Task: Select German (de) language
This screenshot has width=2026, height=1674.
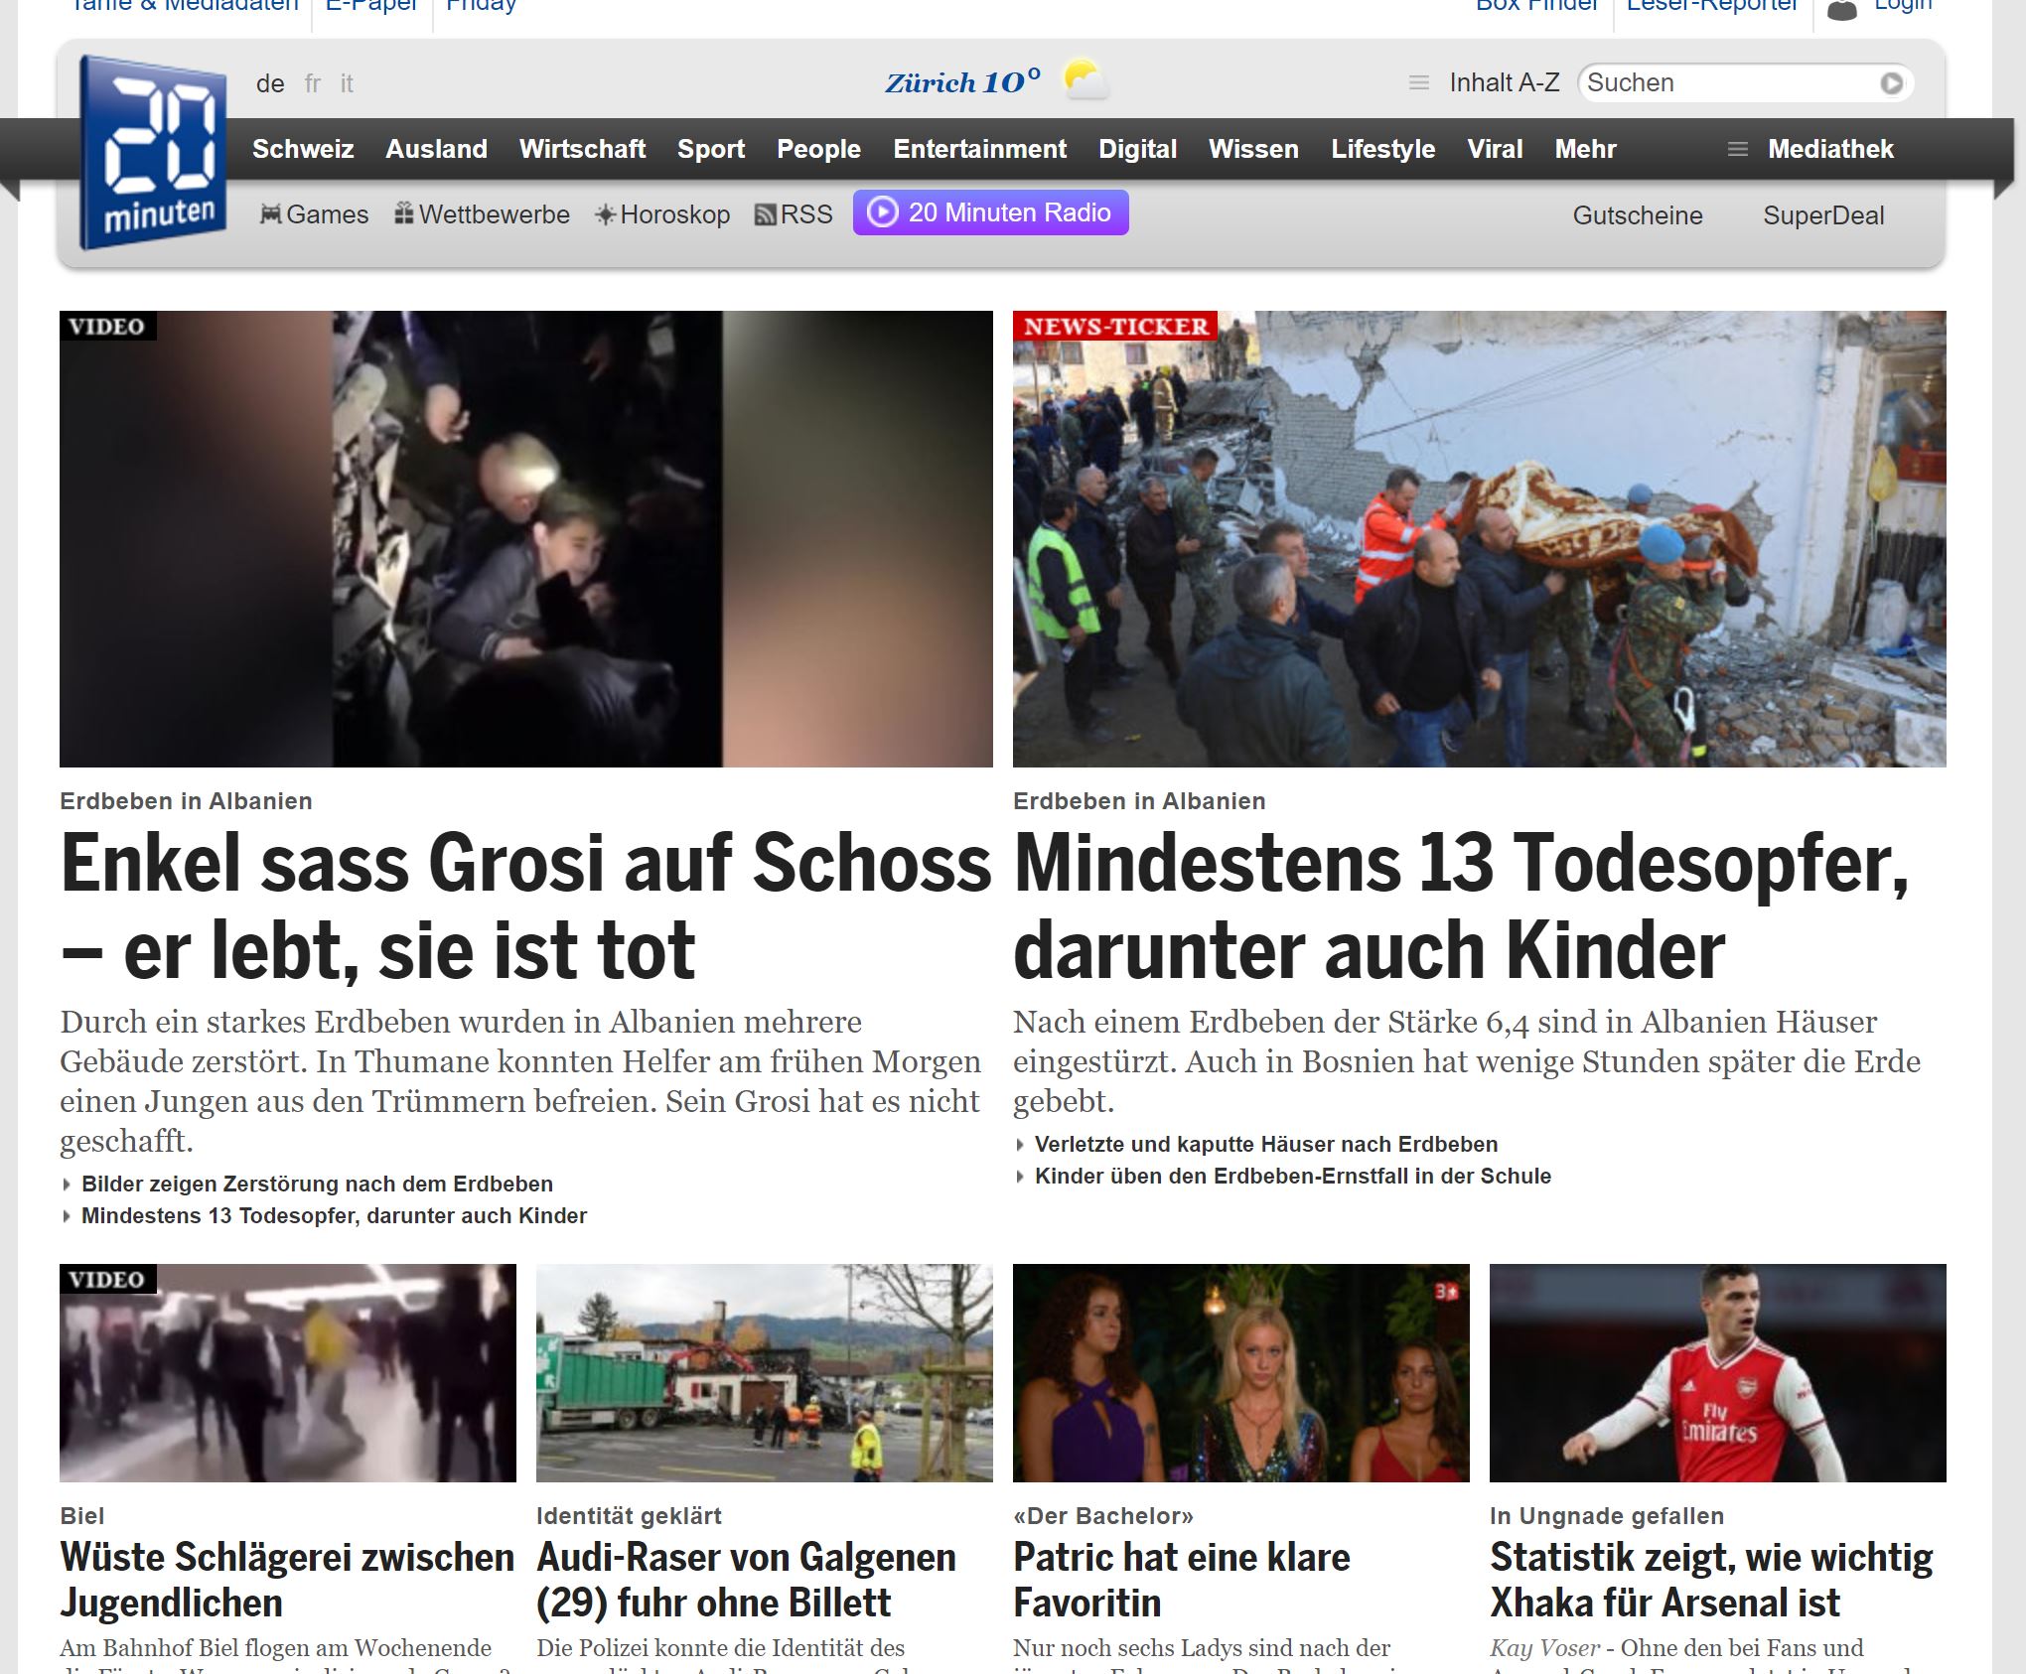Action: coord(269,83)
